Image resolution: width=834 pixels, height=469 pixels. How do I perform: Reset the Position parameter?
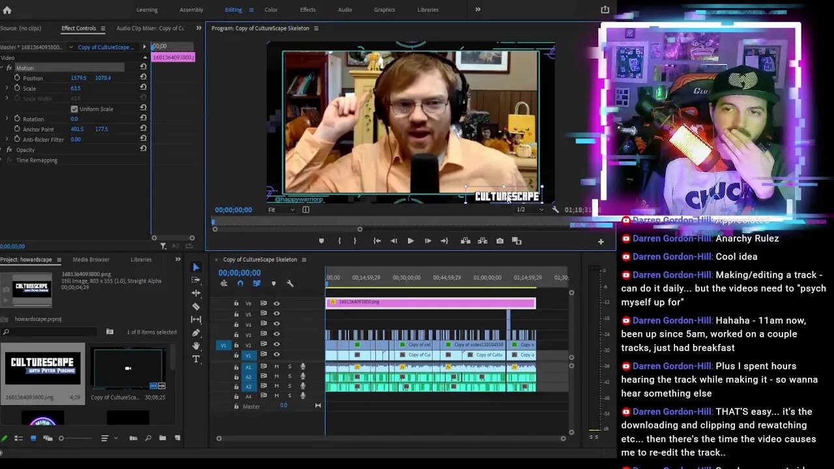click(143, 77)
